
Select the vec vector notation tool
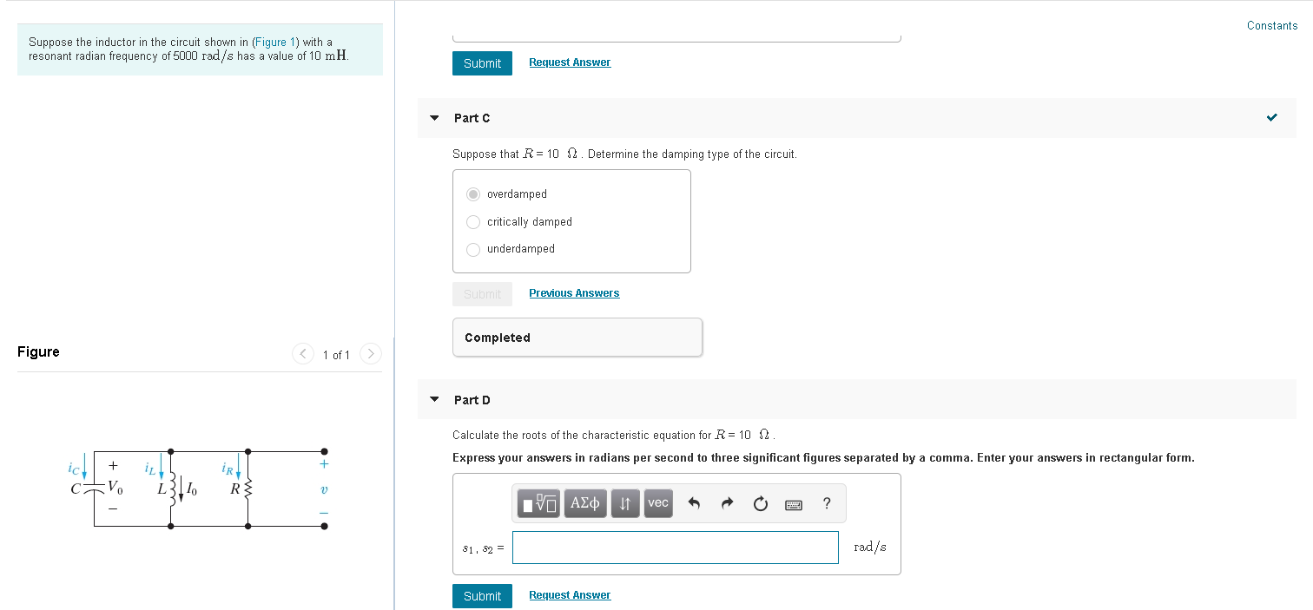[x=658, y=503]
